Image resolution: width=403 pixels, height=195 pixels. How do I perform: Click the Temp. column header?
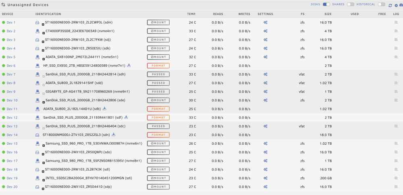tap(191, 14)
